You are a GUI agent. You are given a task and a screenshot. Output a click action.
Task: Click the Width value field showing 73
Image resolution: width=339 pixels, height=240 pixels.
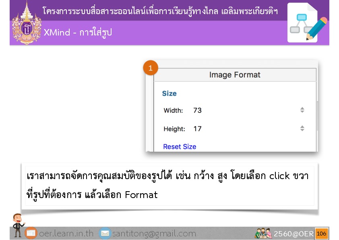(x=197, y=110)
